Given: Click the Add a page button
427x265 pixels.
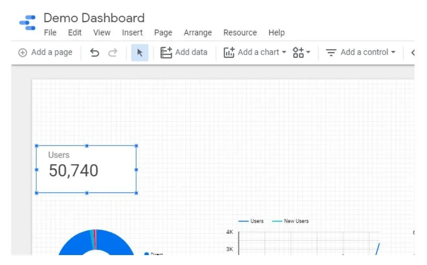Looking at the screenshot, I should (45, 52).
